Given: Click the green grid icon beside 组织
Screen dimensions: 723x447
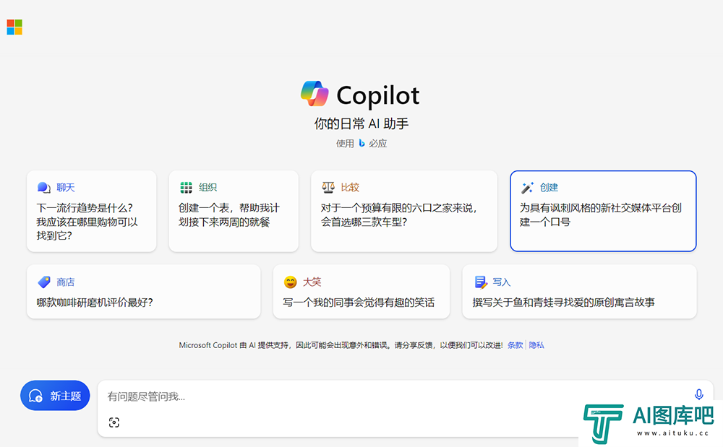Looking at the screenshot, I should coord(186,187).
